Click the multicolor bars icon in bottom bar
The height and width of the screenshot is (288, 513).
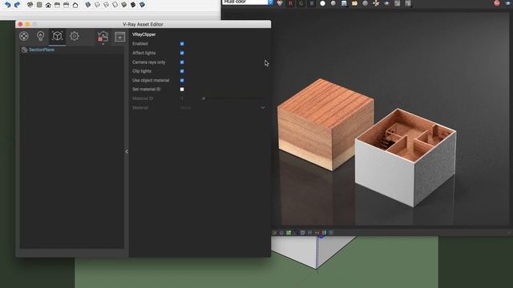324,233
